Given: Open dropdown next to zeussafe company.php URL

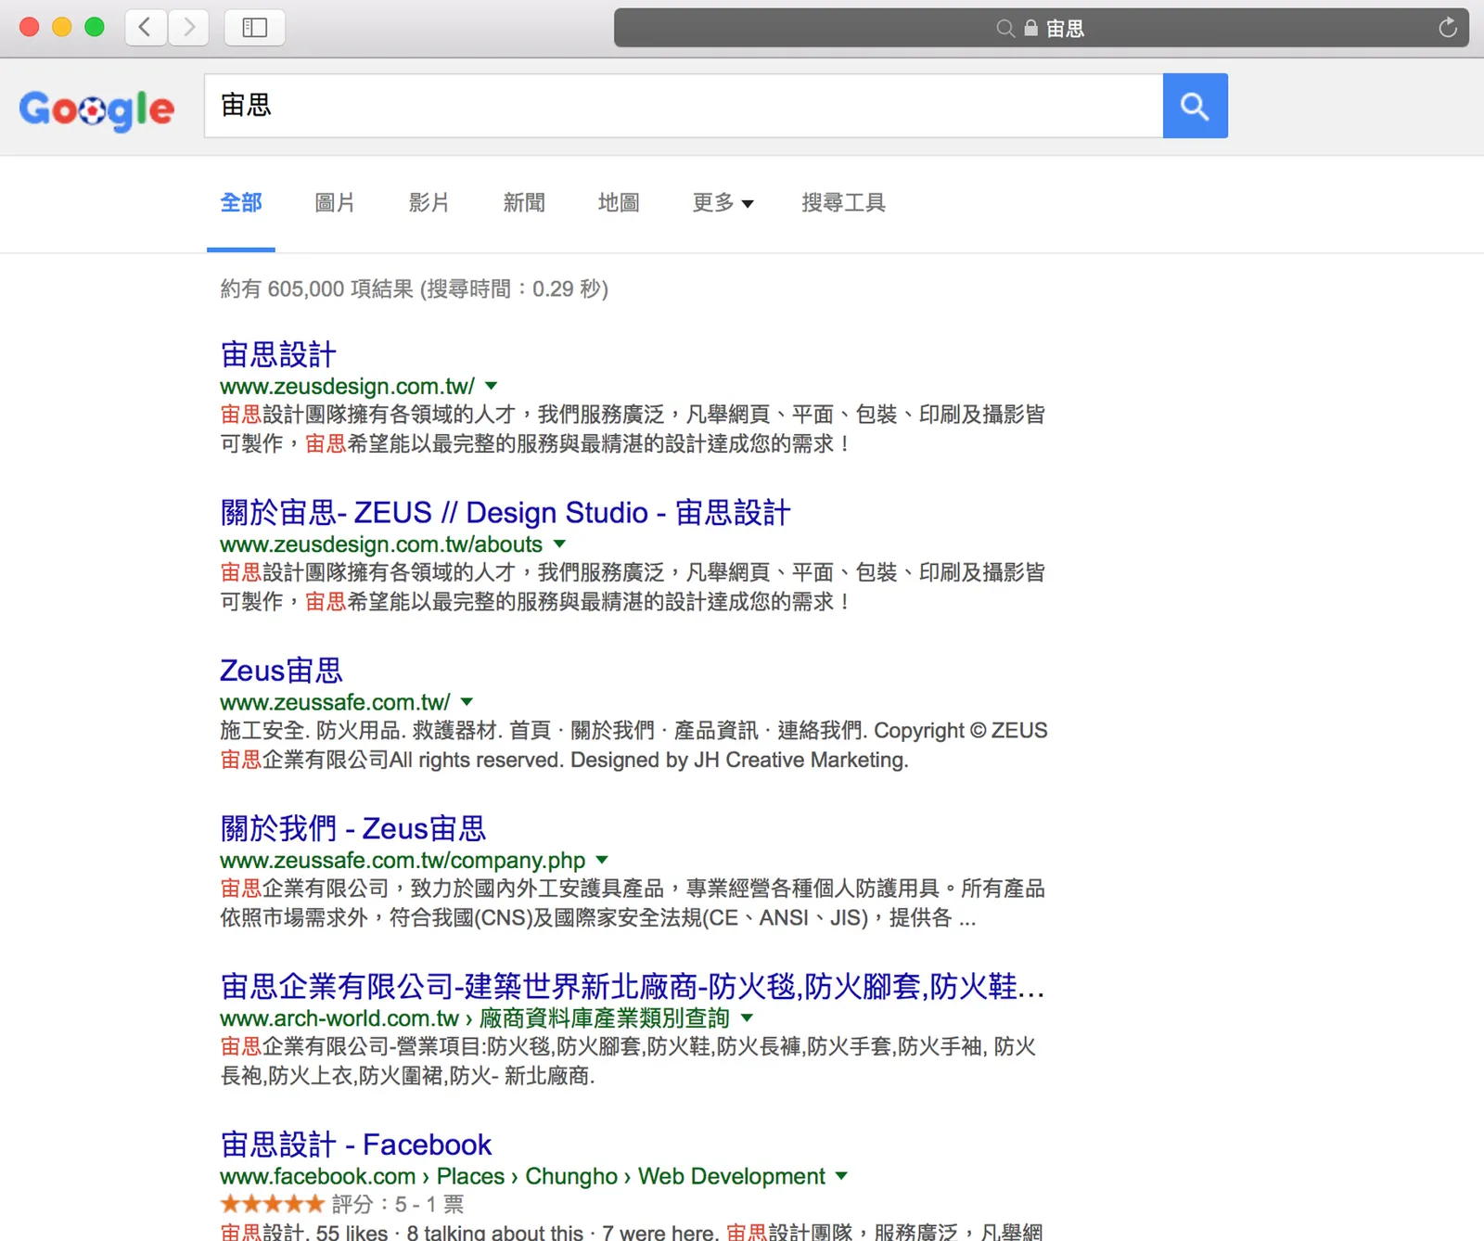Looking at the screenshot, I should (x=602, y=860).
